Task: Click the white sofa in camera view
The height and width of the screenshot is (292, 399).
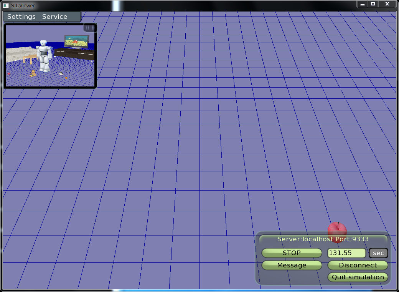Action: (17, 53)
